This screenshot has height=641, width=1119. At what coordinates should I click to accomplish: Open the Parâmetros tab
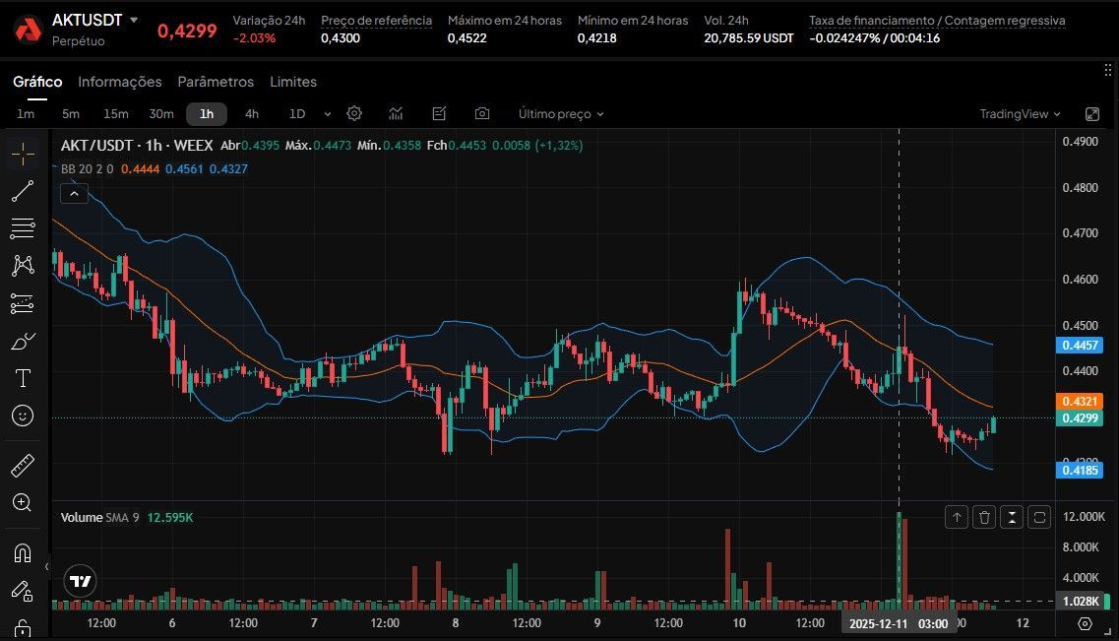coord(216,82)
